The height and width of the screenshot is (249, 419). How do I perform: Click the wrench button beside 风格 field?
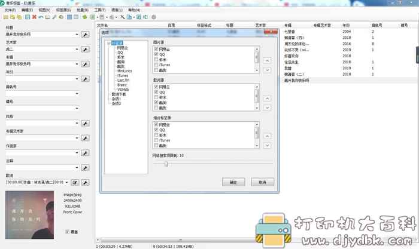85,123
